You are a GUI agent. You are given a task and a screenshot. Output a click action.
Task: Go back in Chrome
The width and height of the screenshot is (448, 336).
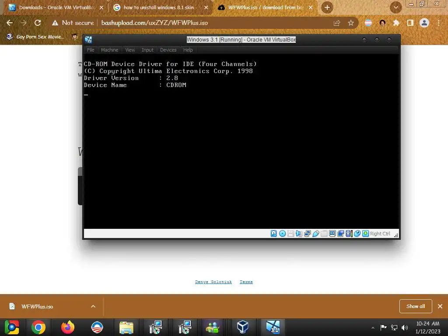(10, 23)
